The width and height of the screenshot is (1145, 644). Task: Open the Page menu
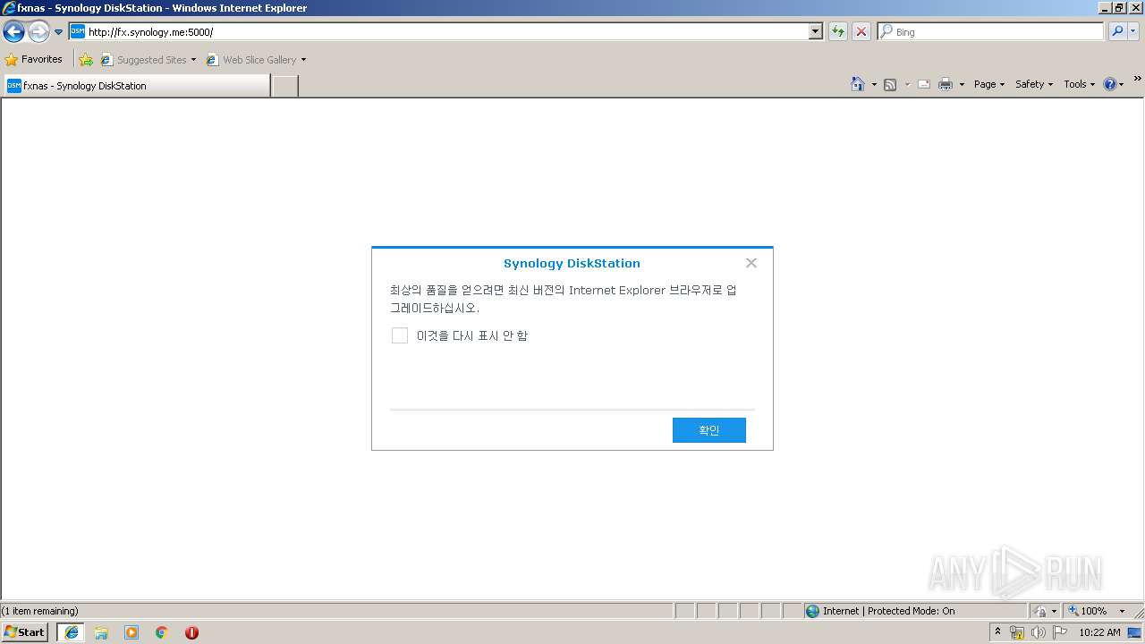click(989, 84)
